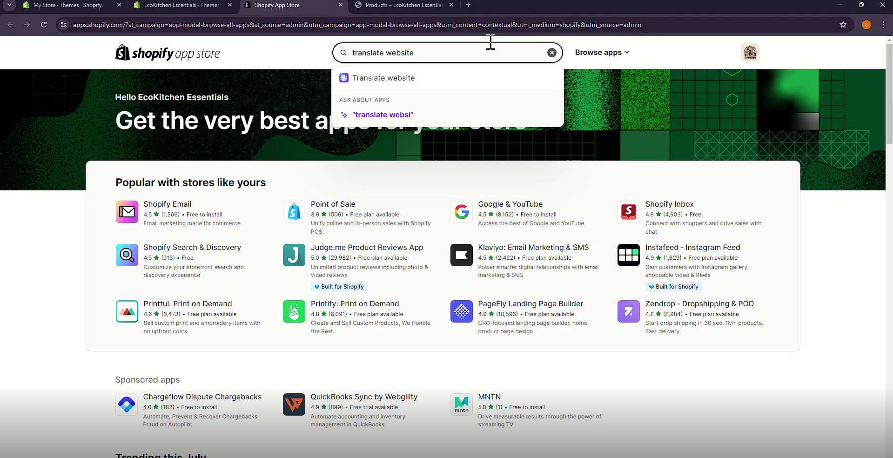Reload the page
The image size is (893, 458).
click(44, 25)
